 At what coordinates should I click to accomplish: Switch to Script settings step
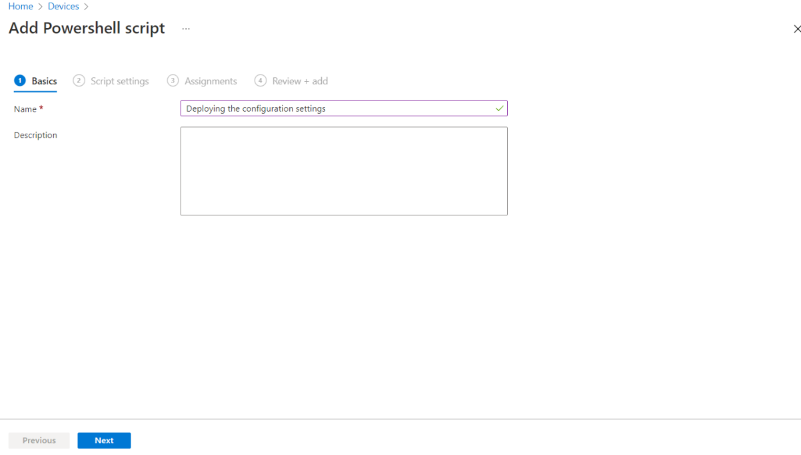(111, 81)
